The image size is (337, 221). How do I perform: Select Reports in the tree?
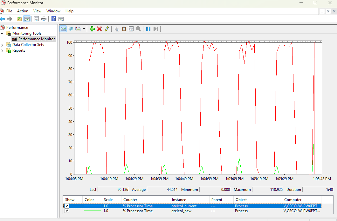tap(19, 50)
